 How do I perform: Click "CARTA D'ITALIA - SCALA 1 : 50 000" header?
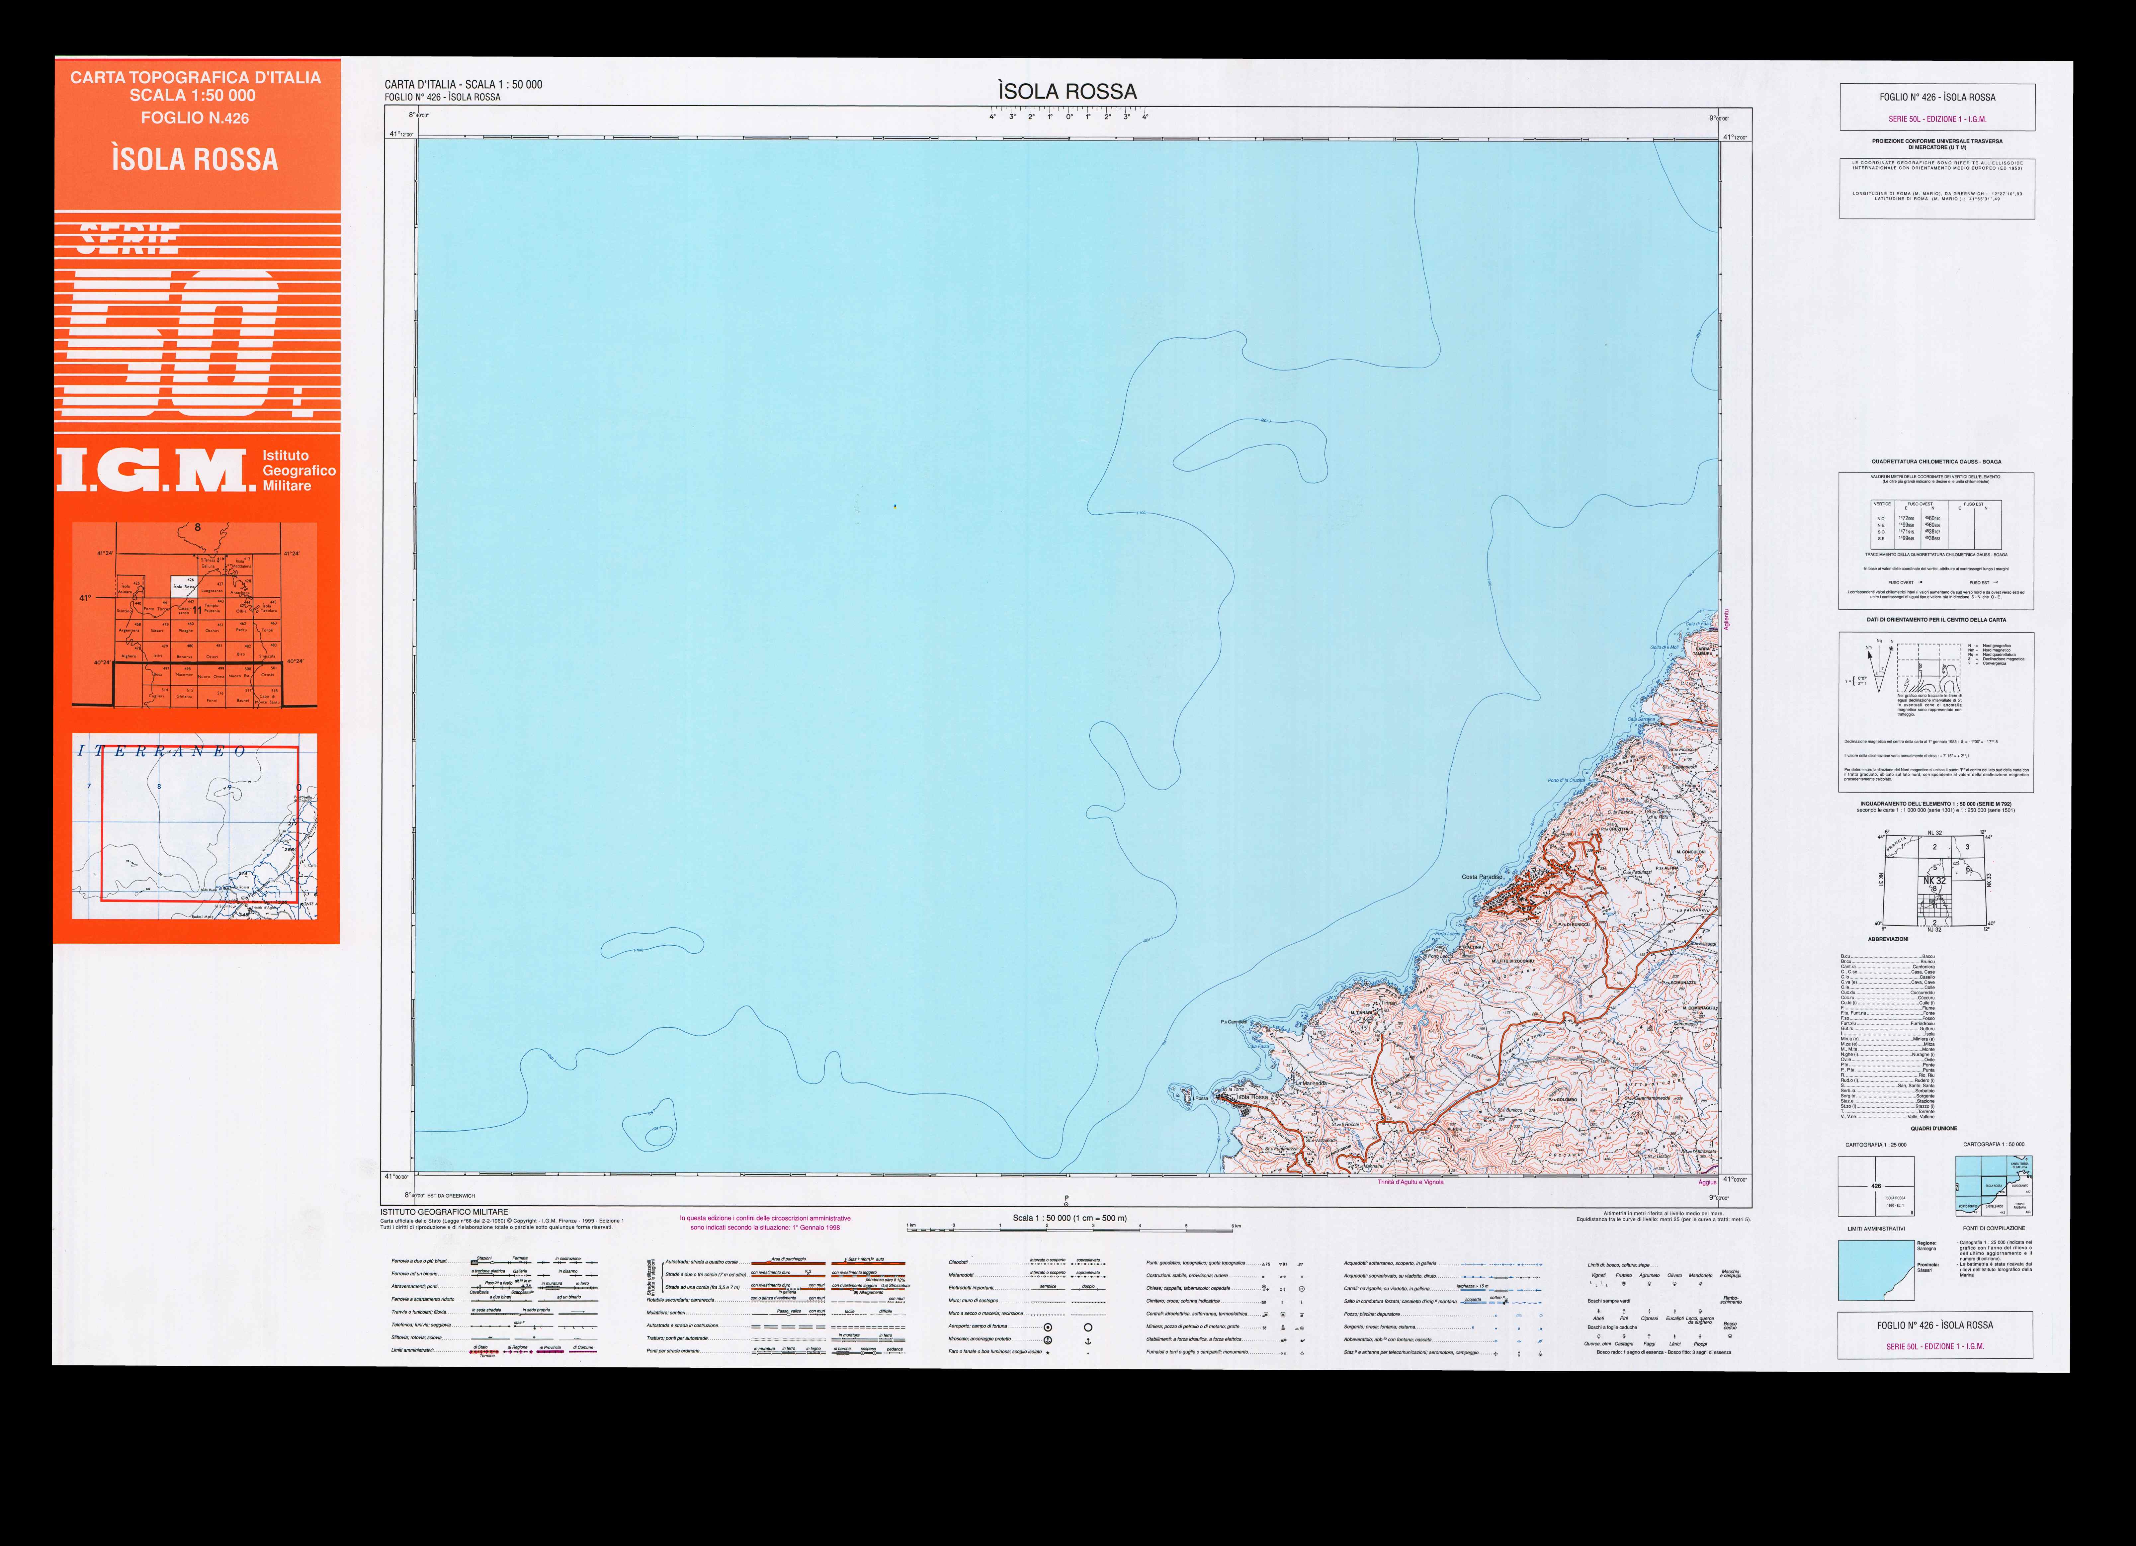pyautogui.click(x=464, y=85)
